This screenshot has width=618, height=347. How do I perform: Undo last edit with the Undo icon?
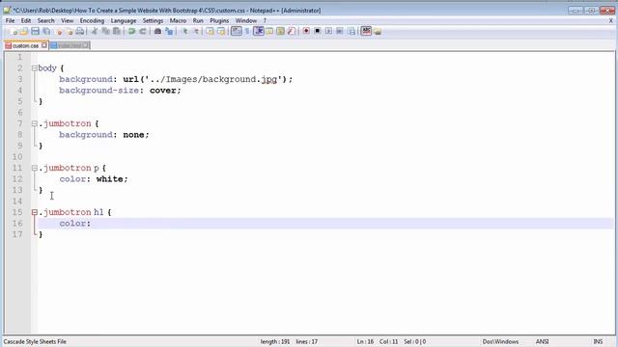(x=131, y=31)
